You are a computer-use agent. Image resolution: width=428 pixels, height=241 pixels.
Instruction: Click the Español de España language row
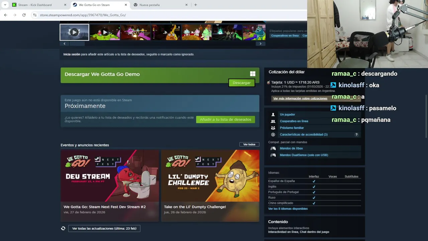coord(314,181)
